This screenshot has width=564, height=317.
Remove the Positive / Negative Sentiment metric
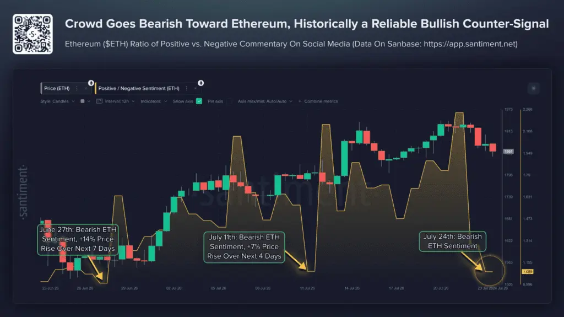(x=196, y=88)
